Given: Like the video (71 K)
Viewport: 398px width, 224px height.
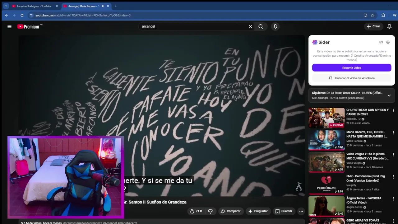Looking at the screenshot, I should tap(196, 211).
